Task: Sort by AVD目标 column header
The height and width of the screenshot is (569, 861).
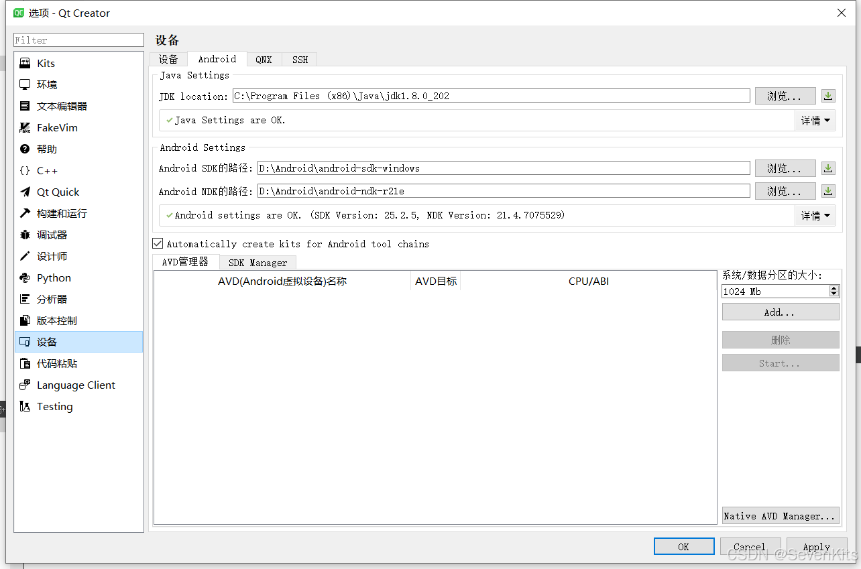Action: coord(436,281)
